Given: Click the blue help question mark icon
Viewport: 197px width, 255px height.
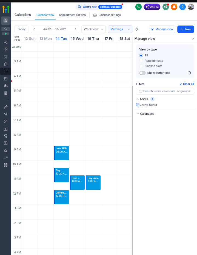Looking at the screenshot, I should pyautogui.click(x=182, y=7).
